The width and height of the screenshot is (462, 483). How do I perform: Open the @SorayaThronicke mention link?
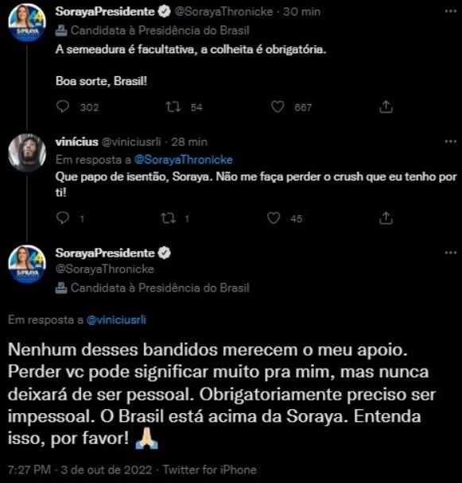(x=184, y=160)
